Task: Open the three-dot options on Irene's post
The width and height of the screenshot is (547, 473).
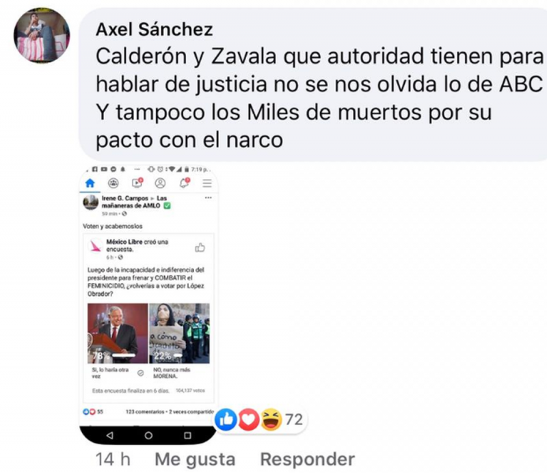Action: (x=209, y=198)
